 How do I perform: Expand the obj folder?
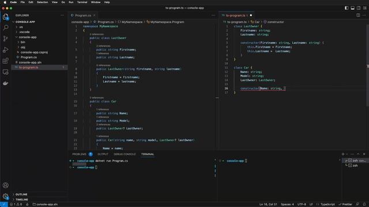click(x=40, y=47)
